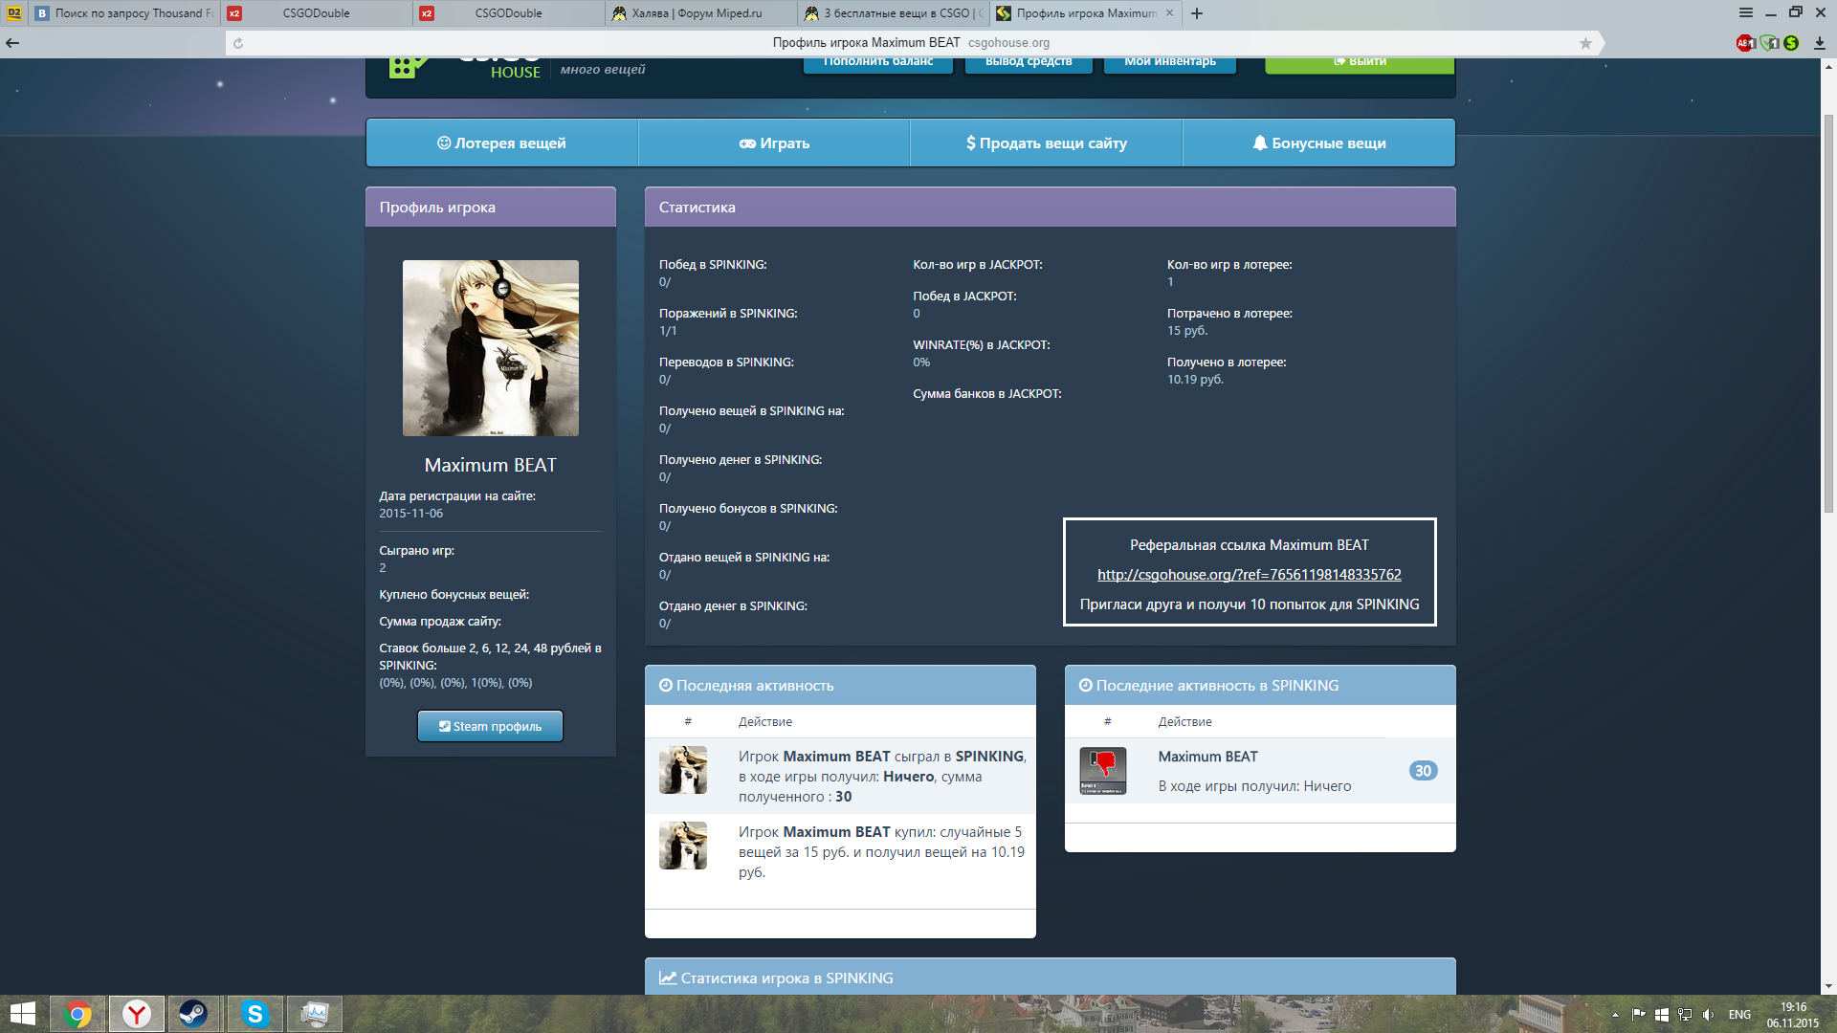This screenshot has height=1033, width=1837.
Task: Click the player name Maximum BEAT under the avatar
Action: [x=491, y=466]
